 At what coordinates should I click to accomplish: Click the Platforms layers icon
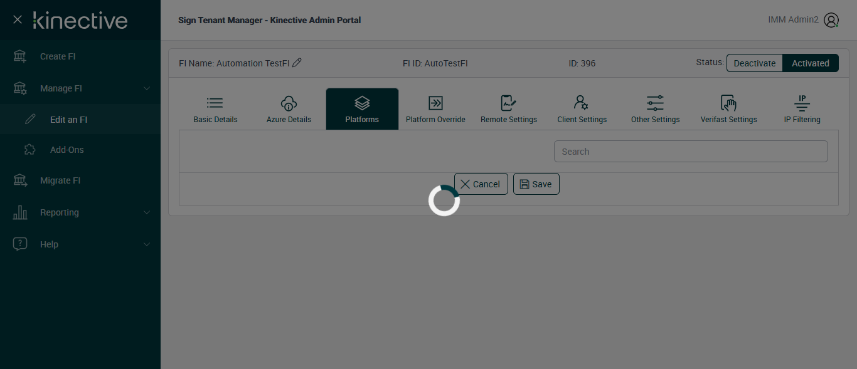click(362, 103)
